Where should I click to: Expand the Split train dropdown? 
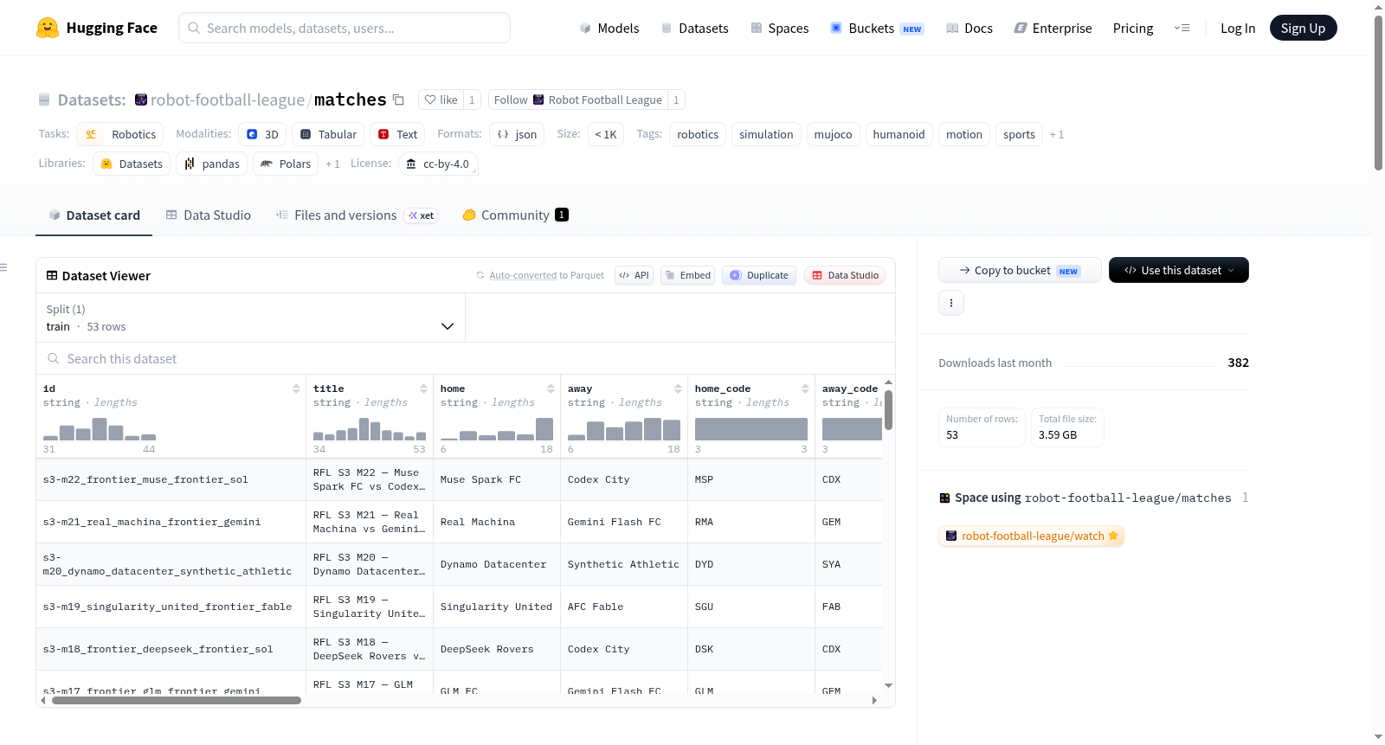point(250,318)
